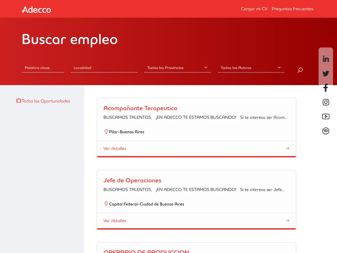Open Adecco YouTube channel icon
Image resolution: width=337 pixels, height=253 pixels.
(326, 116)
